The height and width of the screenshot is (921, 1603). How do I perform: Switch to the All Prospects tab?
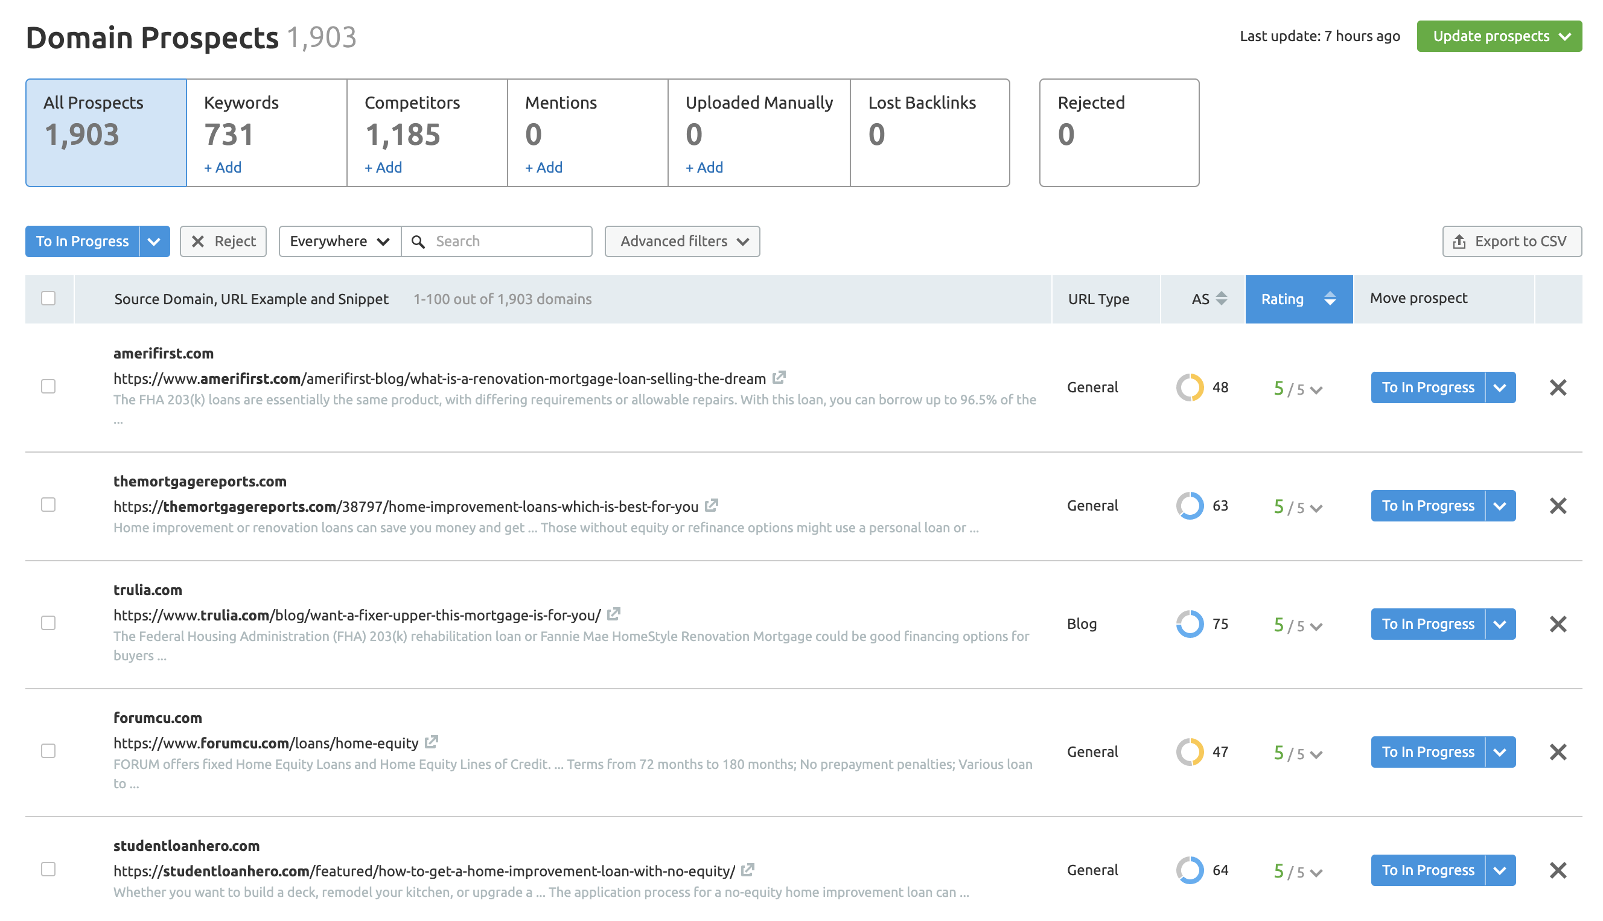[x=106, y=133]
